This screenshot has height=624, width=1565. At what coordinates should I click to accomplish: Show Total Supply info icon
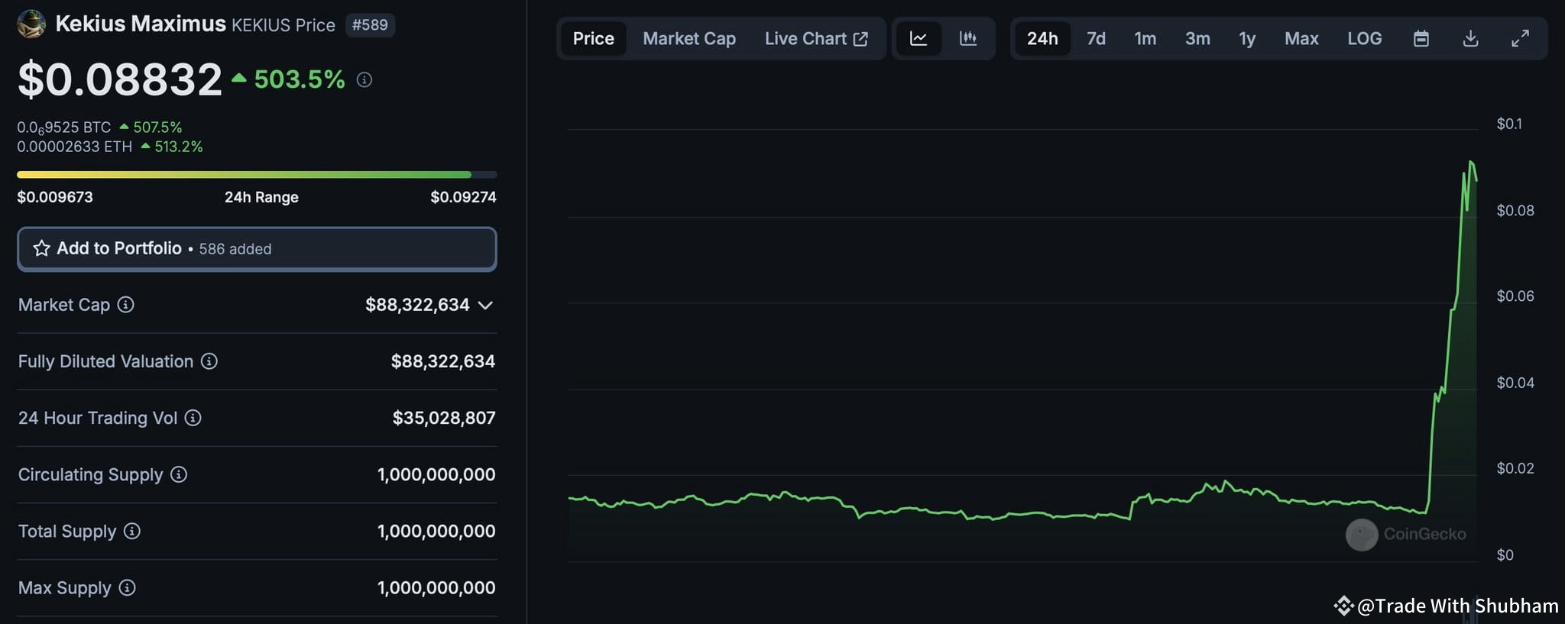(x=132, y=531)
